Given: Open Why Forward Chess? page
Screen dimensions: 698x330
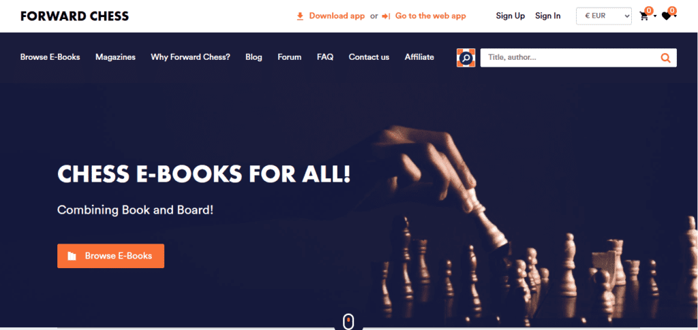Looking at the screenshot, I should 191,57.
